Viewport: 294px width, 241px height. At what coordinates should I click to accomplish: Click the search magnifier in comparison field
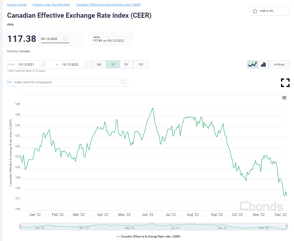tap(123, 82)
